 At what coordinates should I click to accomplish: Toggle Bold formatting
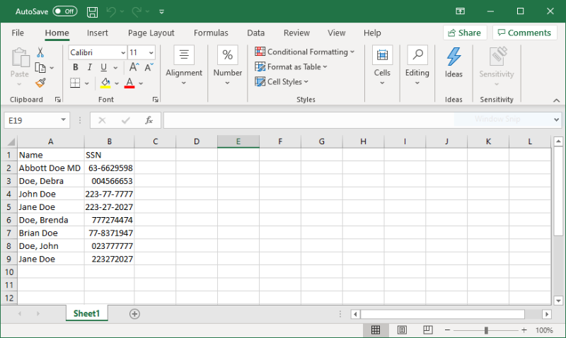coord(76,67)
